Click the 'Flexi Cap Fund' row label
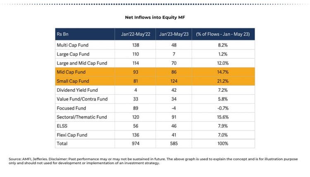 click(72, 135)
